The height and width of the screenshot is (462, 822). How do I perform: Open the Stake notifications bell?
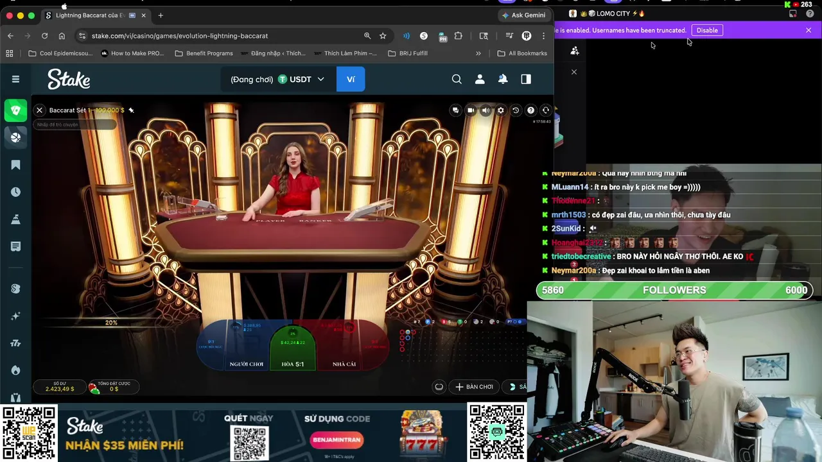tap(503, 79)
